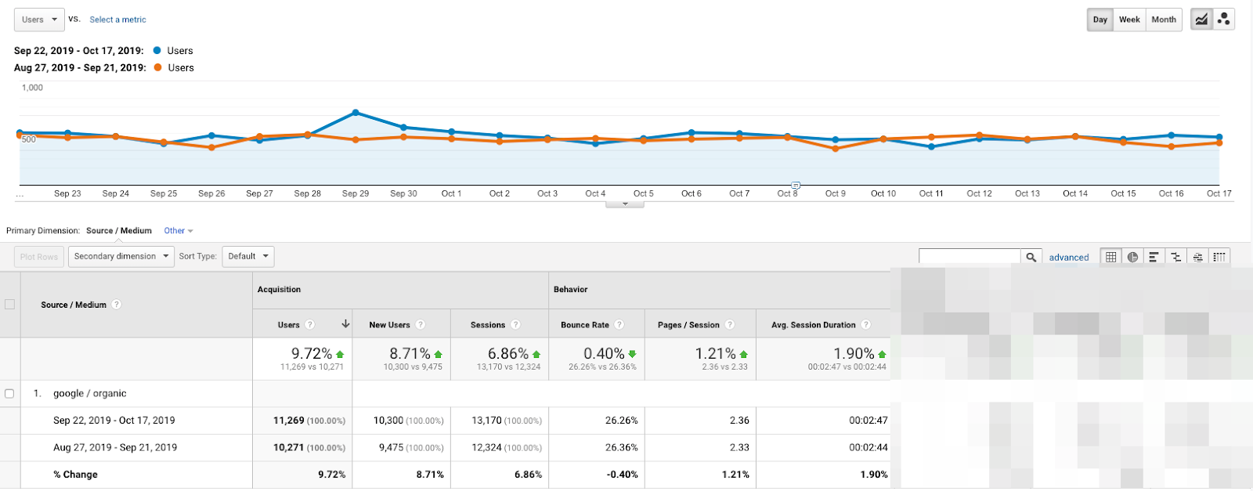1253x491 pixels.
Task: Select the pivot table view icon
Action: (x=1219, y=257)
